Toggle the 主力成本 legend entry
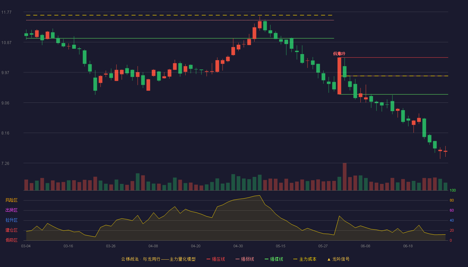This screenshot has height=267, width=468. pyautogui.click(x=305, y=259)
